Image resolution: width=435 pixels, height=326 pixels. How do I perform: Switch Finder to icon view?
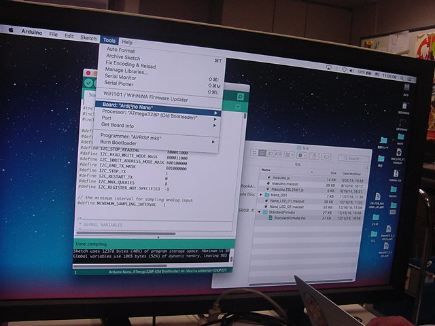[x=254, y=152]
